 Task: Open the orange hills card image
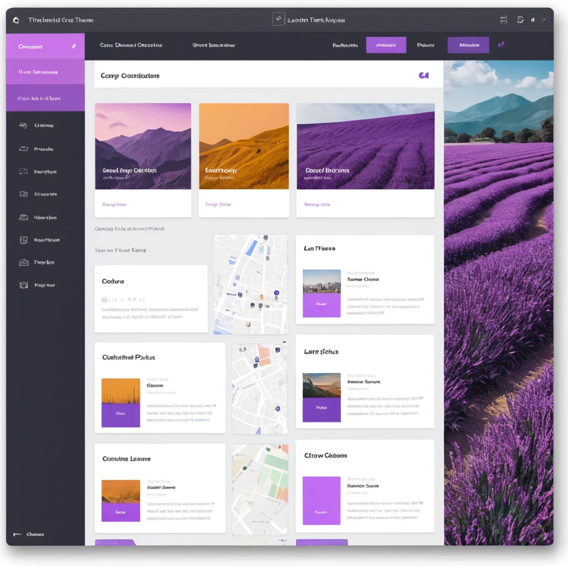(x=244, y=146)
